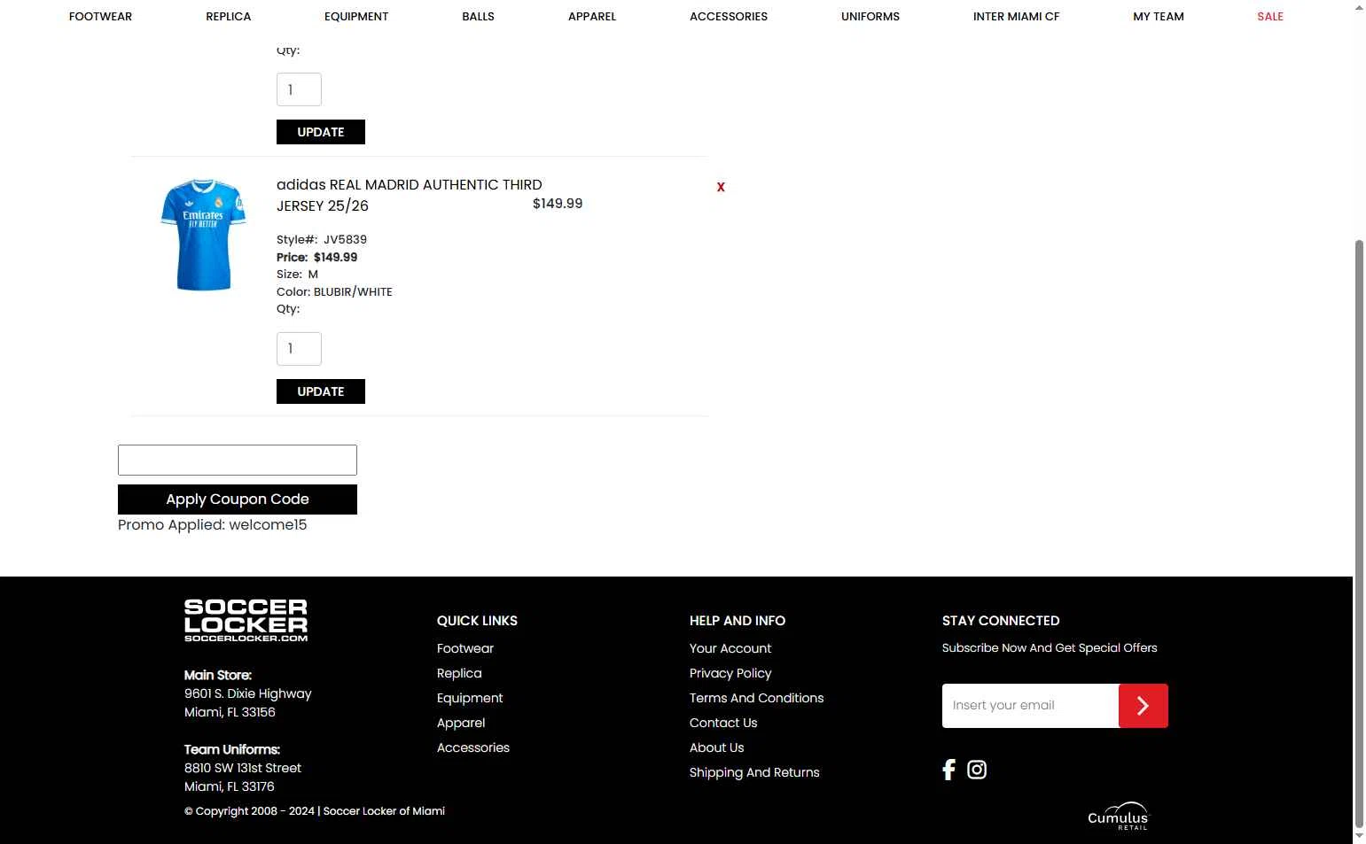The image size is (1366, 844).
Task: Open Footwear quick link in footer
Action: 465,648
